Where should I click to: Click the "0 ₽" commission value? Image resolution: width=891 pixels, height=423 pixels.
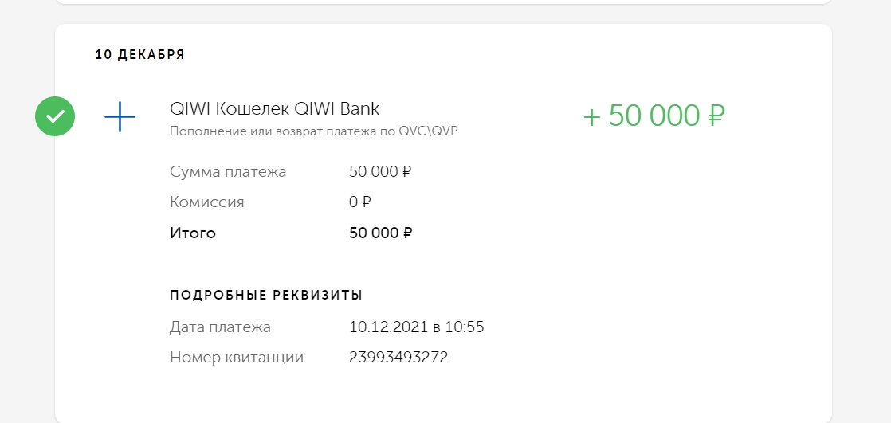[360, 202]
